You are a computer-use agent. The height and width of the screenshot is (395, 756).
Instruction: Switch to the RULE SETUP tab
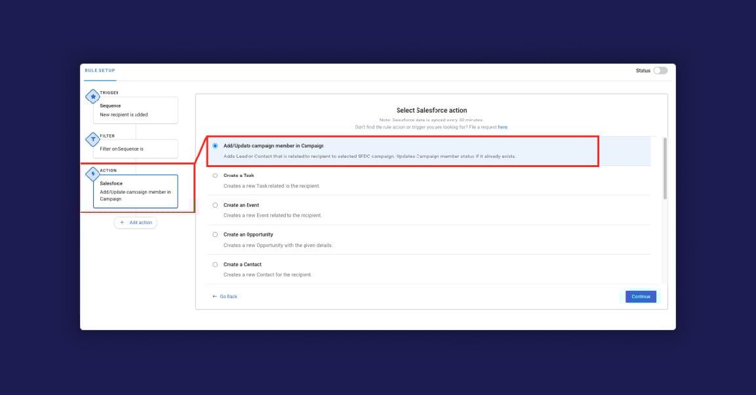100,70
